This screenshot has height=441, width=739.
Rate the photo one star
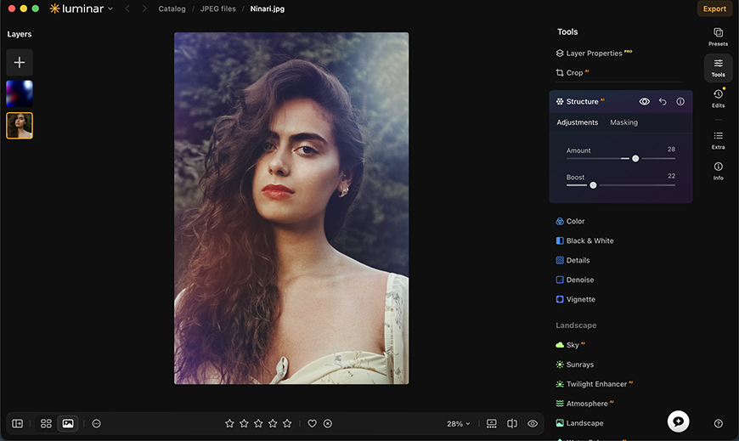229,423
